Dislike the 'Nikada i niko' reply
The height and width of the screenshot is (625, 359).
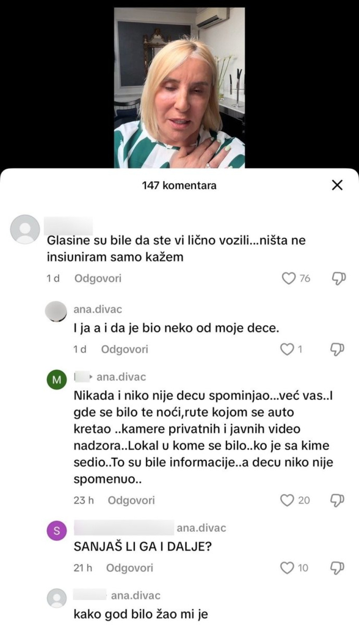337,500
